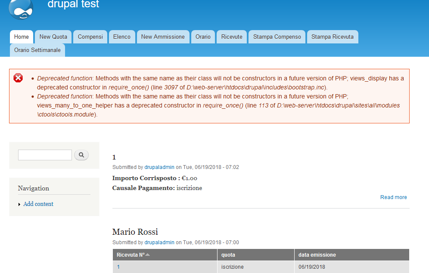Open the New Quota tab
The image size is (429, 273).
(53, 37)
